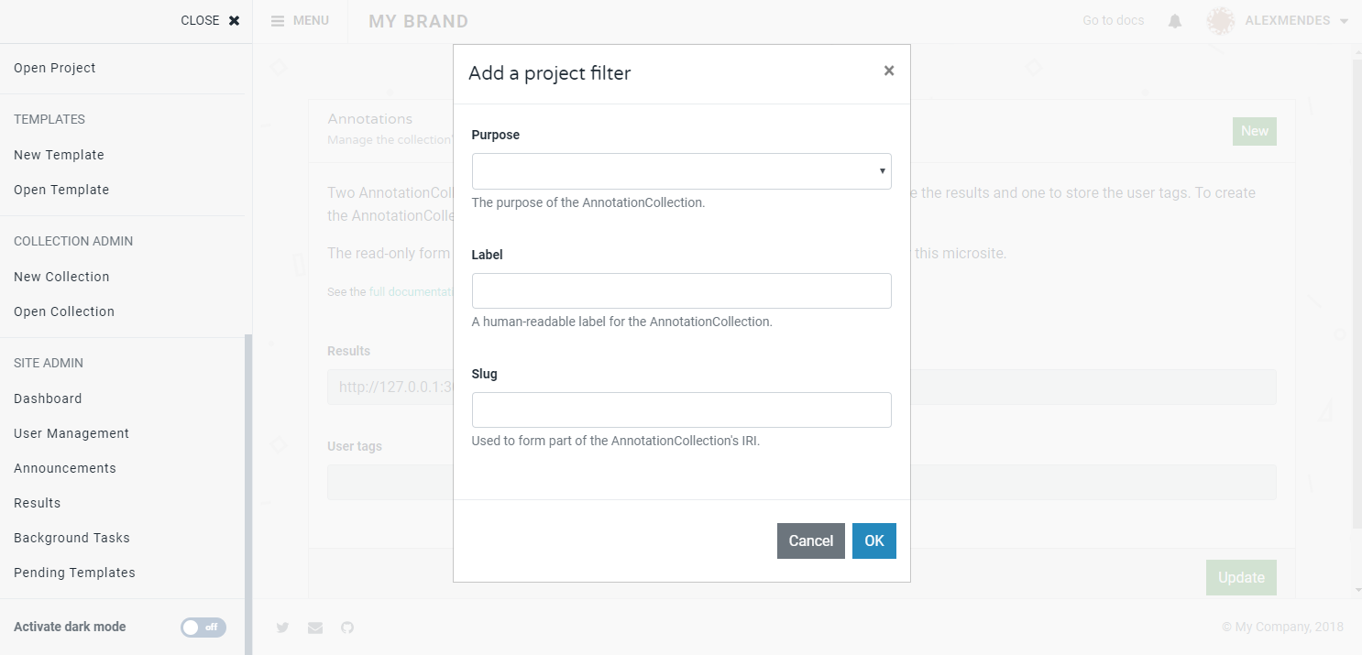Click the email icon in the footer
This screenshot has width=1362, height=655.
[315, 627]
